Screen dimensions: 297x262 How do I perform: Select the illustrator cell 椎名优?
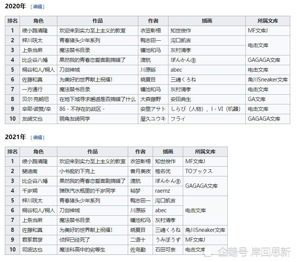point(168,171)
